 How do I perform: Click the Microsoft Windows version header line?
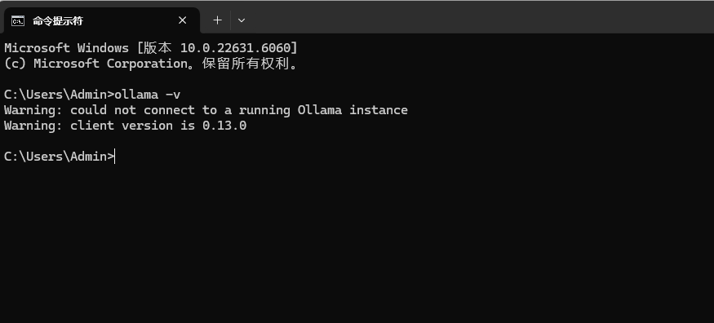[x=151, y=48]
